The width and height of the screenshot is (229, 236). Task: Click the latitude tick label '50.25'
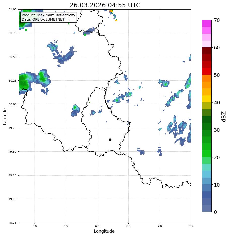pos(13,81)
